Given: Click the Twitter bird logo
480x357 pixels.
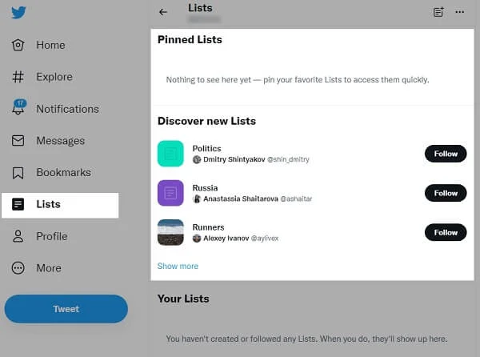Looking at the screenshot, I should point(17,14).
